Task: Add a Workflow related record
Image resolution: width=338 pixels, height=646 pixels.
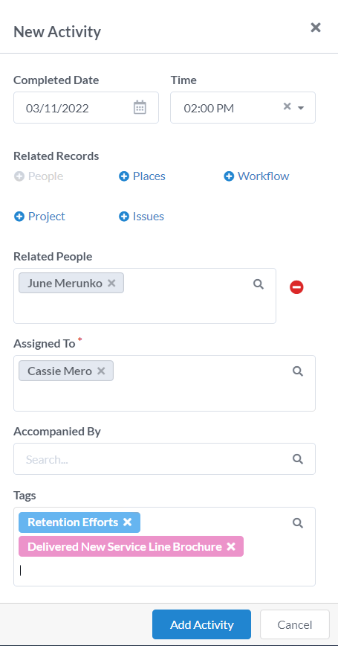Action: pos(256,176)
